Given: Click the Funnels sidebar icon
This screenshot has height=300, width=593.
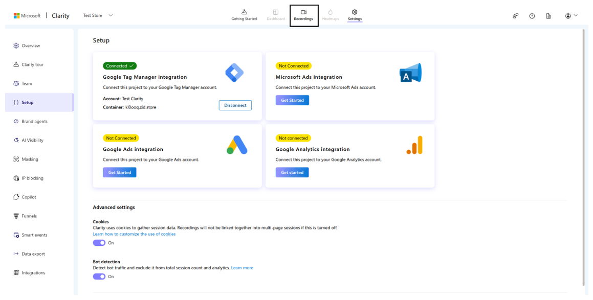Looking at the screenshot, I should (16, 216).
